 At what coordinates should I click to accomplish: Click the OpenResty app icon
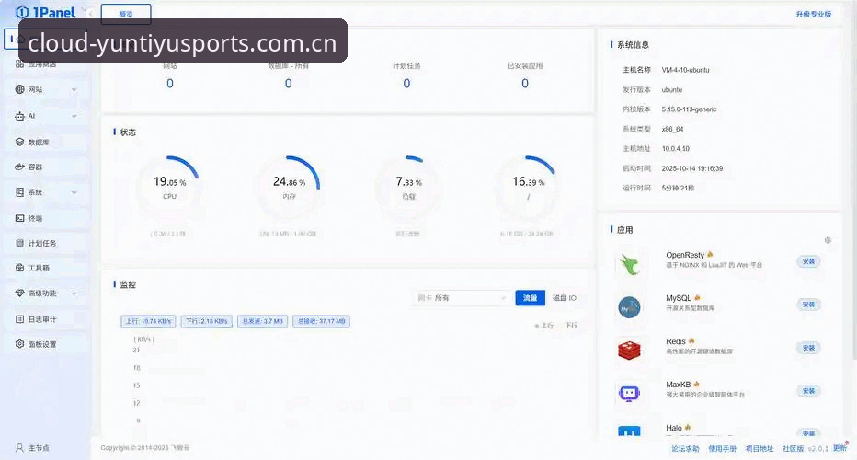tap(629, 265)
